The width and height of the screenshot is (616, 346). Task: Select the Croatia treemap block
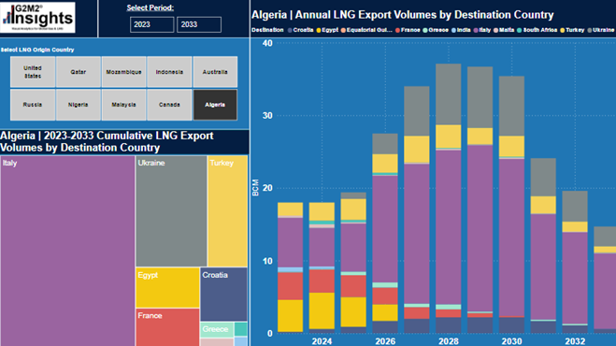click(223, 294)
